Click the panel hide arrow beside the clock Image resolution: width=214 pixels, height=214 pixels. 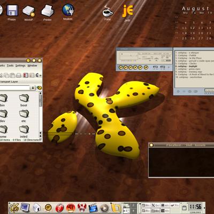coord(204,208)
